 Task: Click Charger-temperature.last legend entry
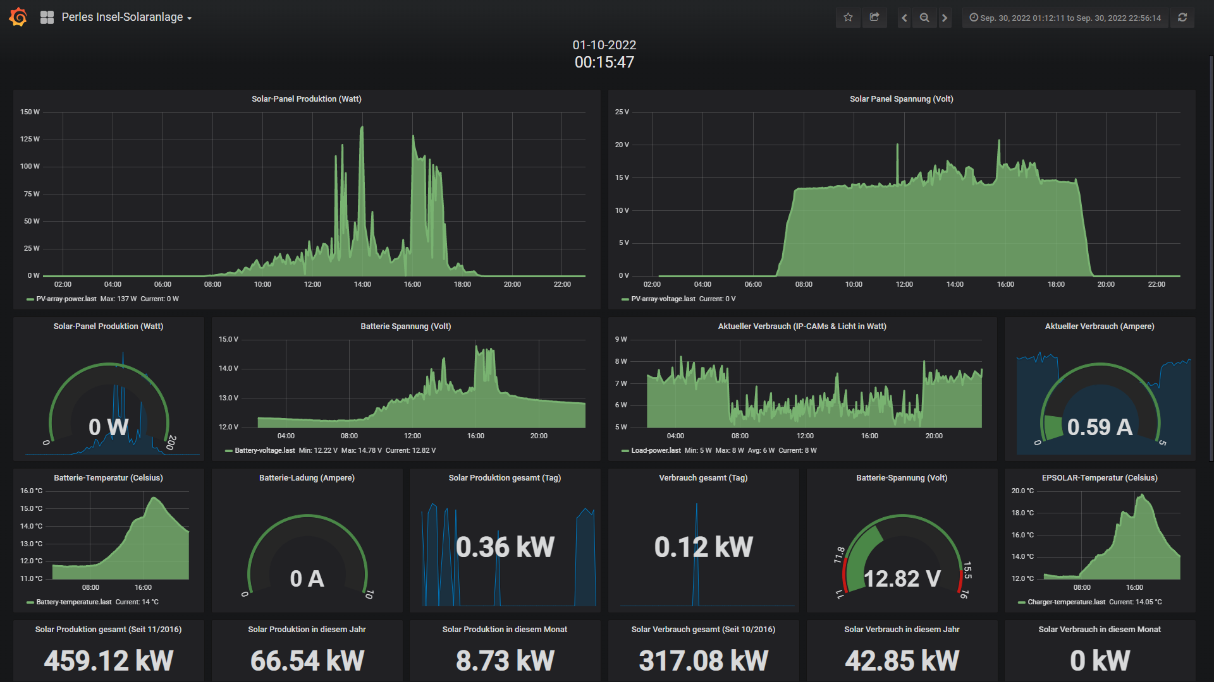[1066, 602]
